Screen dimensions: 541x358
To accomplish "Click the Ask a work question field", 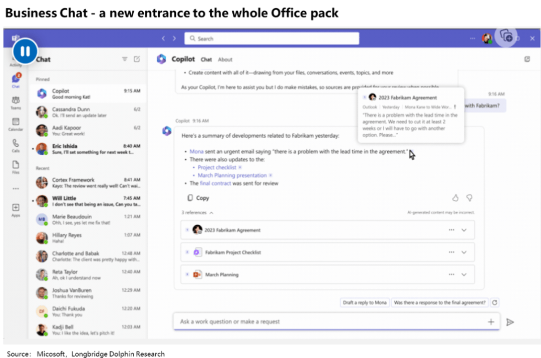I will point(337,321).
